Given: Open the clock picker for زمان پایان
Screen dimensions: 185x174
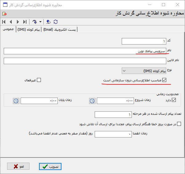Looking at the screenshot, I should (16, 101).
